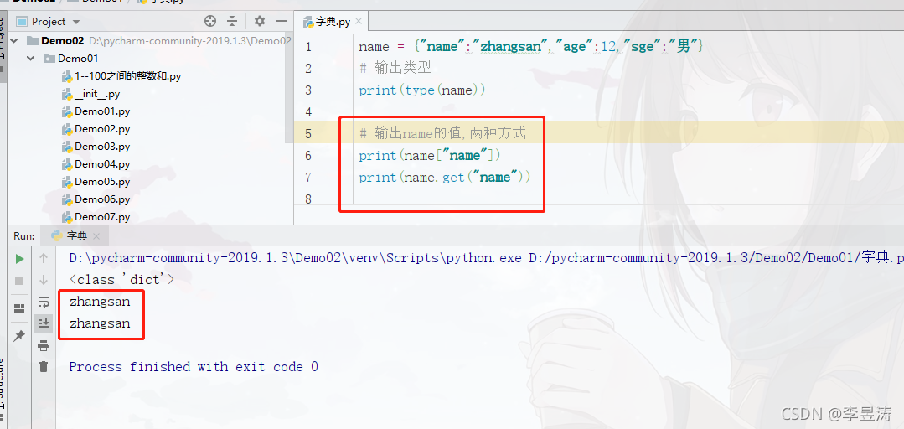Clear console with trash icon

click(44, 366)
